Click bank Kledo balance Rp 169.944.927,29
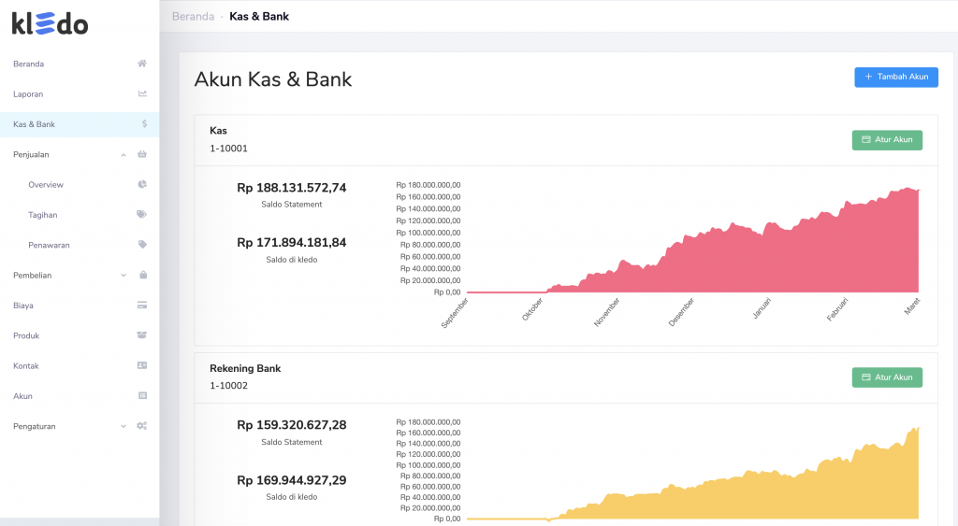958x526 pixels. click(292, 480)
